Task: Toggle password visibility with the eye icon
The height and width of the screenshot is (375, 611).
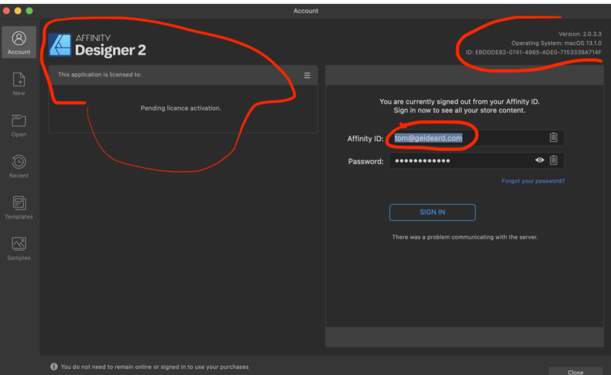Action: coord(540,160)
